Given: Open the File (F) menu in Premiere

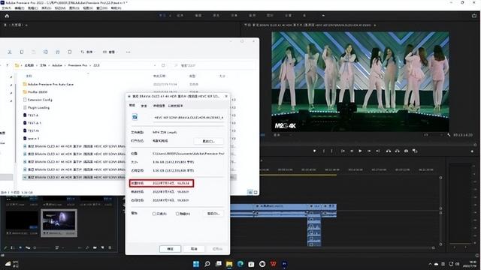Looking at the screenshot, I should (6, 8).
